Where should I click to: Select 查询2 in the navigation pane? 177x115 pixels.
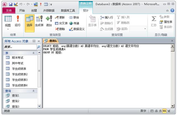[20, 101]
